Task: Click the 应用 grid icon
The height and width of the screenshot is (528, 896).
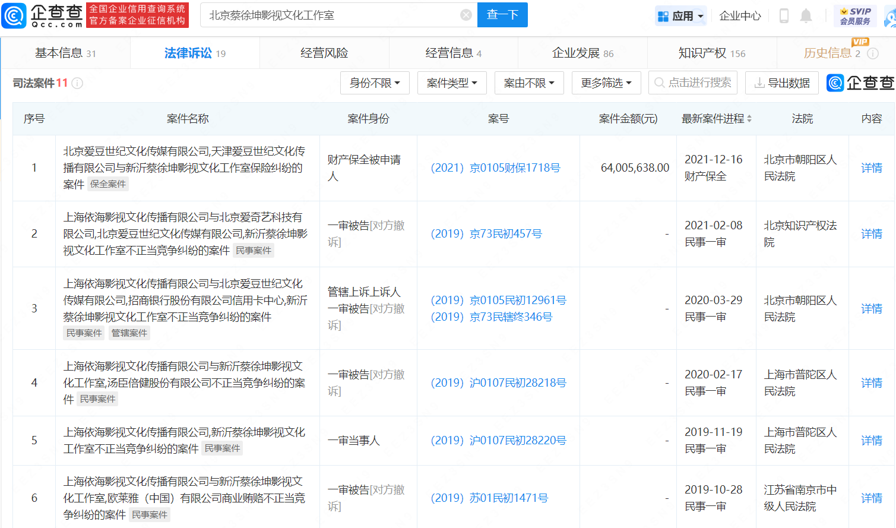Action: [663, 16]
